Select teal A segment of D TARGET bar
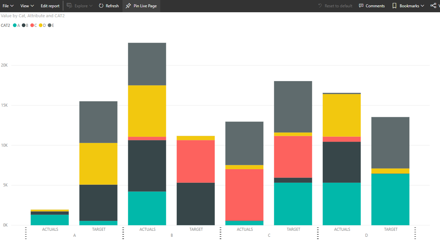The image size is (440, 245). [390, 199]
